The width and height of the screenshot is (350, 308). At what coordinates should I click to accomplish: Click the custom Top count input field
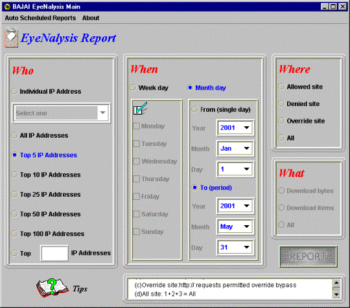coord(54,253)
